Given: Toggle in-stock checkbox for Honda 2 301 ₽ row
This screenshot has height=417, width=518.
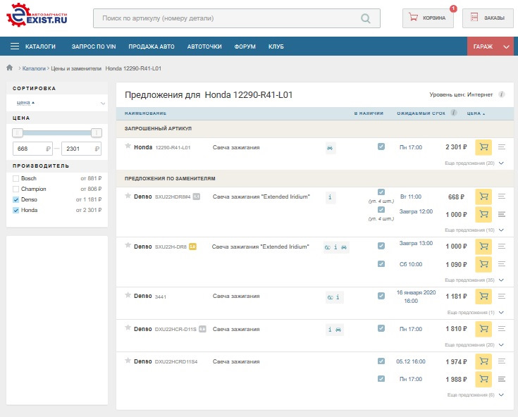Looking at the screenshot, I should pyautogui.click(x=381, y=147).
